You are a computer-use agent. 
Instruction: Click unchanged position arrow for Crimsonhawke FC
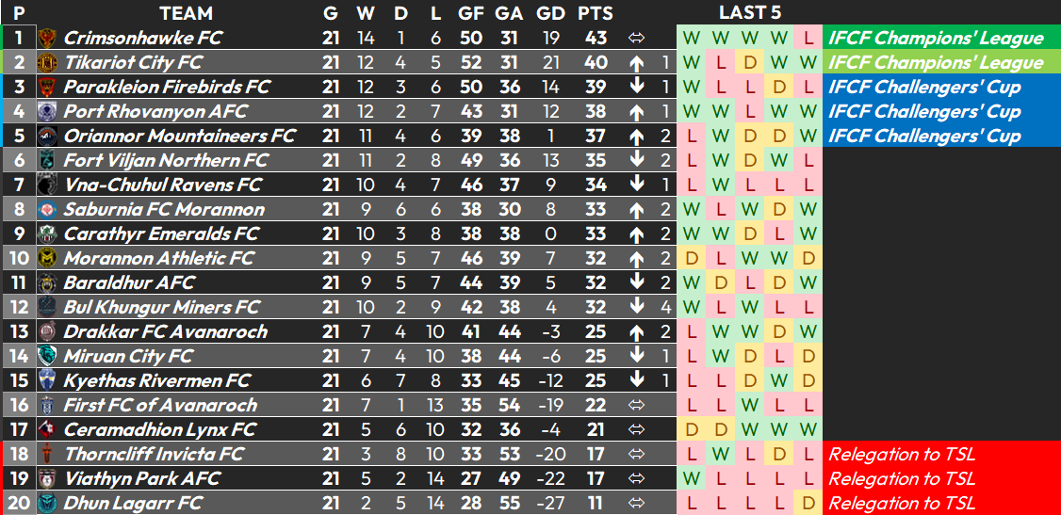[x=636, y=39]
